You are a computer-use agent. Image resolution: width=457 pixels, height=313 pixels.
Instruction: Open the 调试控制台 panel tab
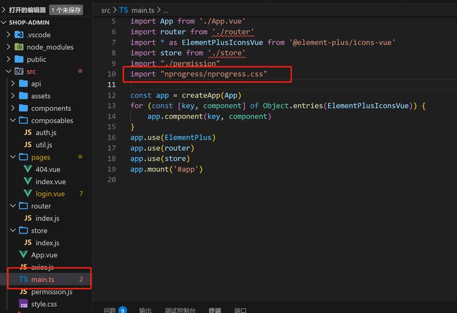click(180, 310)
